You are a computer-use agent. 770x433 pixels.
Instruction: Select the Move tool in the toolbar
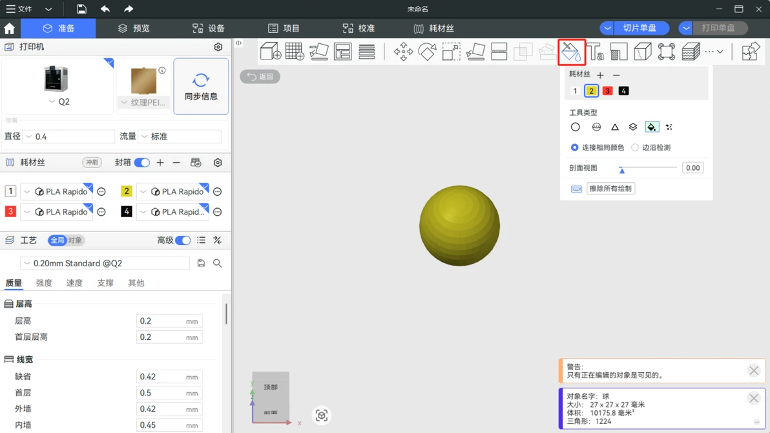[403, 51]
